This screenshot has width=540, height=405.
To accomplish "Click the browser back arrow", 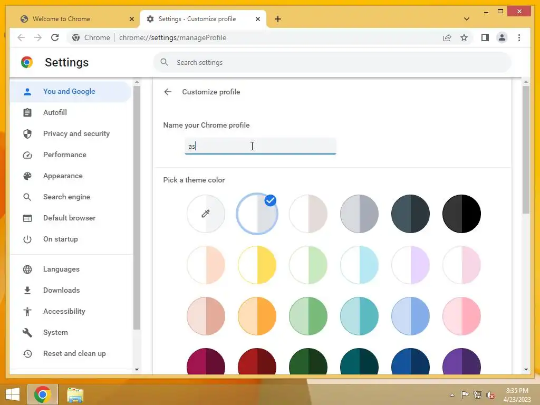I will 21,37.
